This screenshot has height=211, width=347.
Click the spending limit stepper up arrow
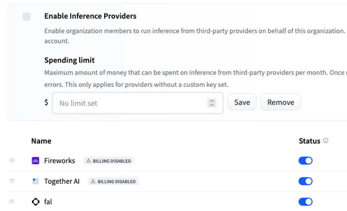(x=212, y=101)
